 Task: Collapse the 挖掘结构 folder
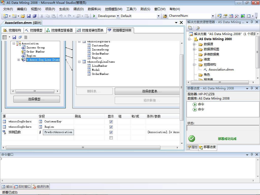tap(194, 64)
